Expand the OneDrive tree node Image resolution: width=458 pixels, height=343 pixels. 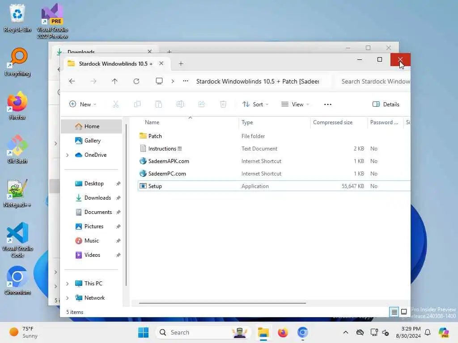[x=68, y=155]
